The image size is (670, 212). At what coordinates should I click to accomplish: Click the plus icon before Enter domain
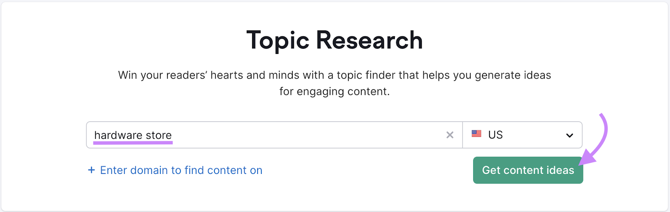pyautogui.click(x=91, y=170)
